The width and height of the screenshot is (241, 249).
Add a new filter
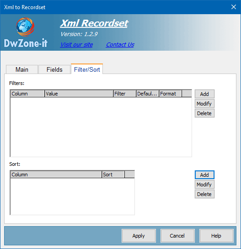[204, 94]
